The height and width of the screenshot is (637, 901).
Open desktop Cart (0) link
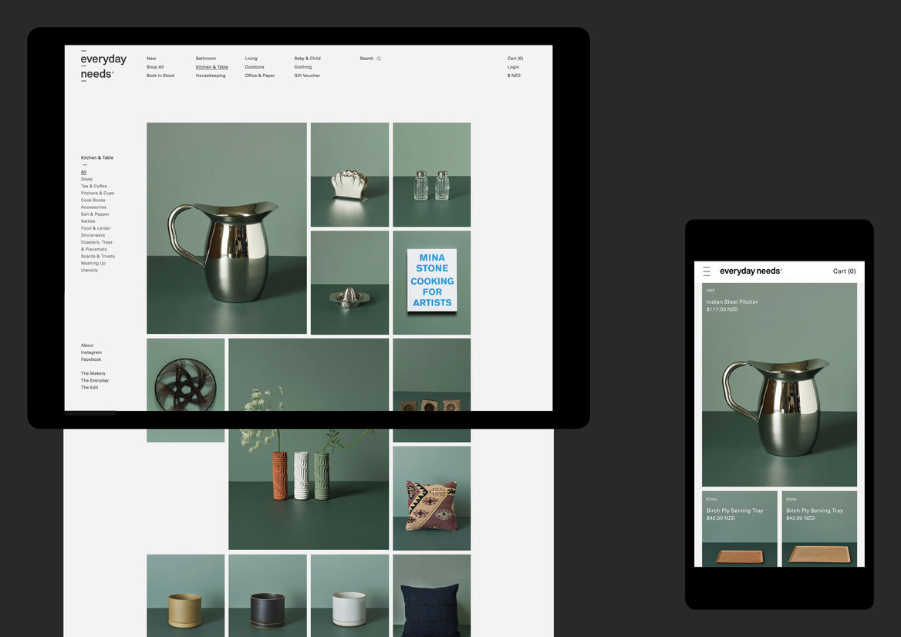coord(515,59)
